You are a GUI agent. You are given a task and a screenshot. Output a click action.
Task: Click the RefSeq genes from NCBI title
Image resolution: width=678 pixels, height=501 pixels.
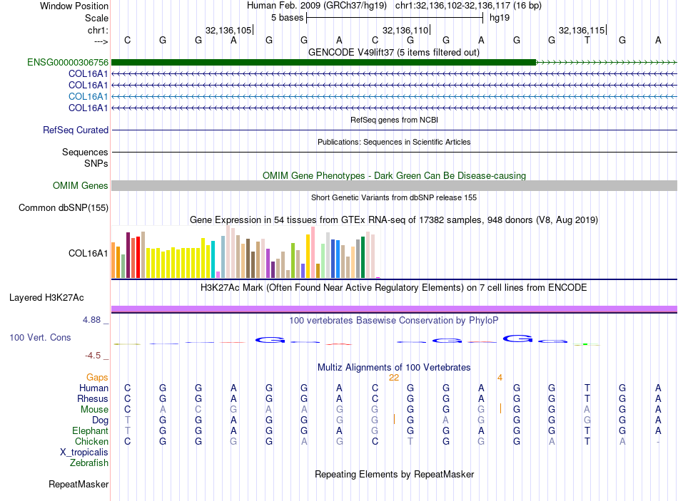[395, 120]
